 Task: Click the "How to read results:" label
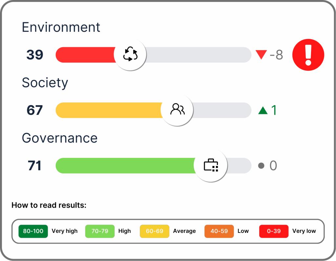point(49,205)
